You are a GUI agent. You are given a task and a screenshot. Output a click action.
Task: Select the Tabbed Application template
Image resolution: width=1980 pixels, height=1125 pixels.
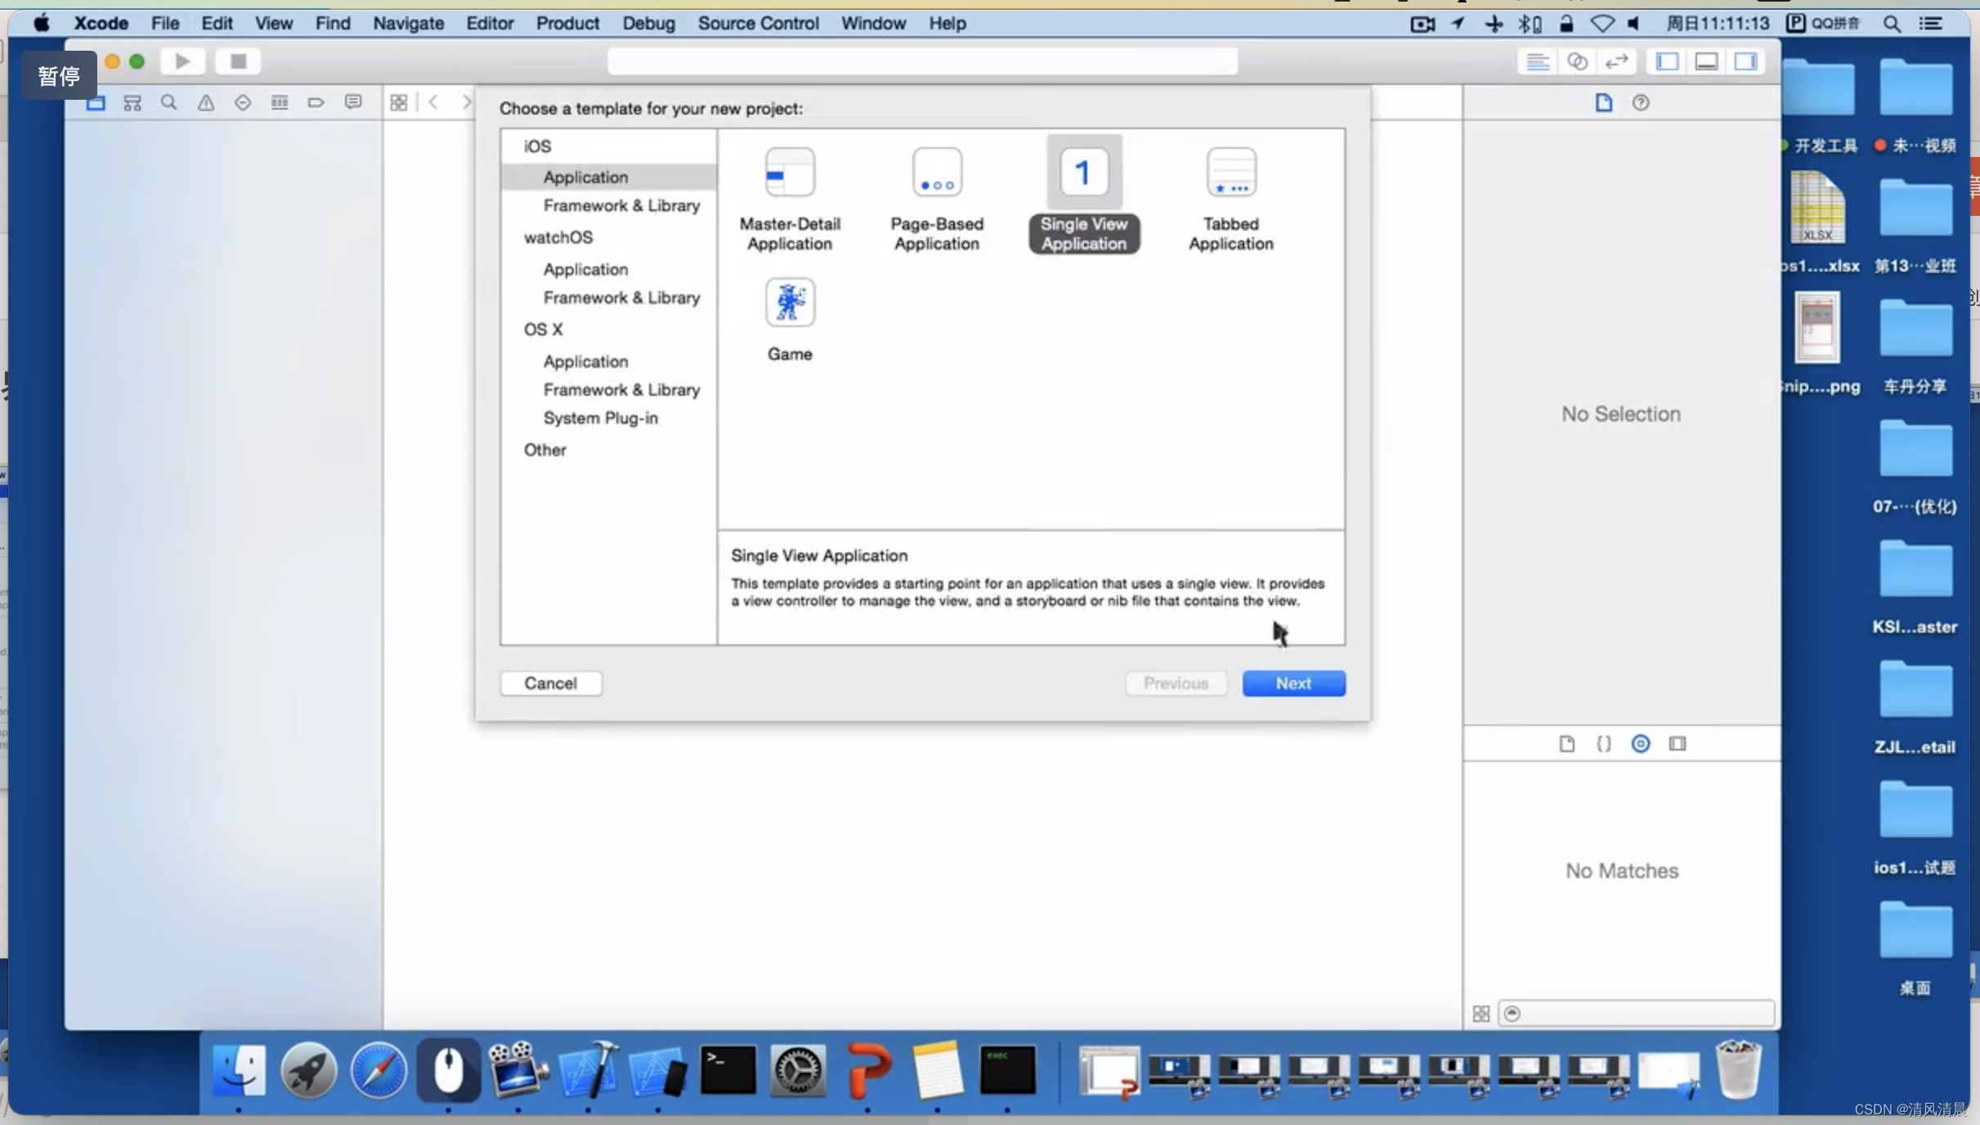tap(1230, 199)
